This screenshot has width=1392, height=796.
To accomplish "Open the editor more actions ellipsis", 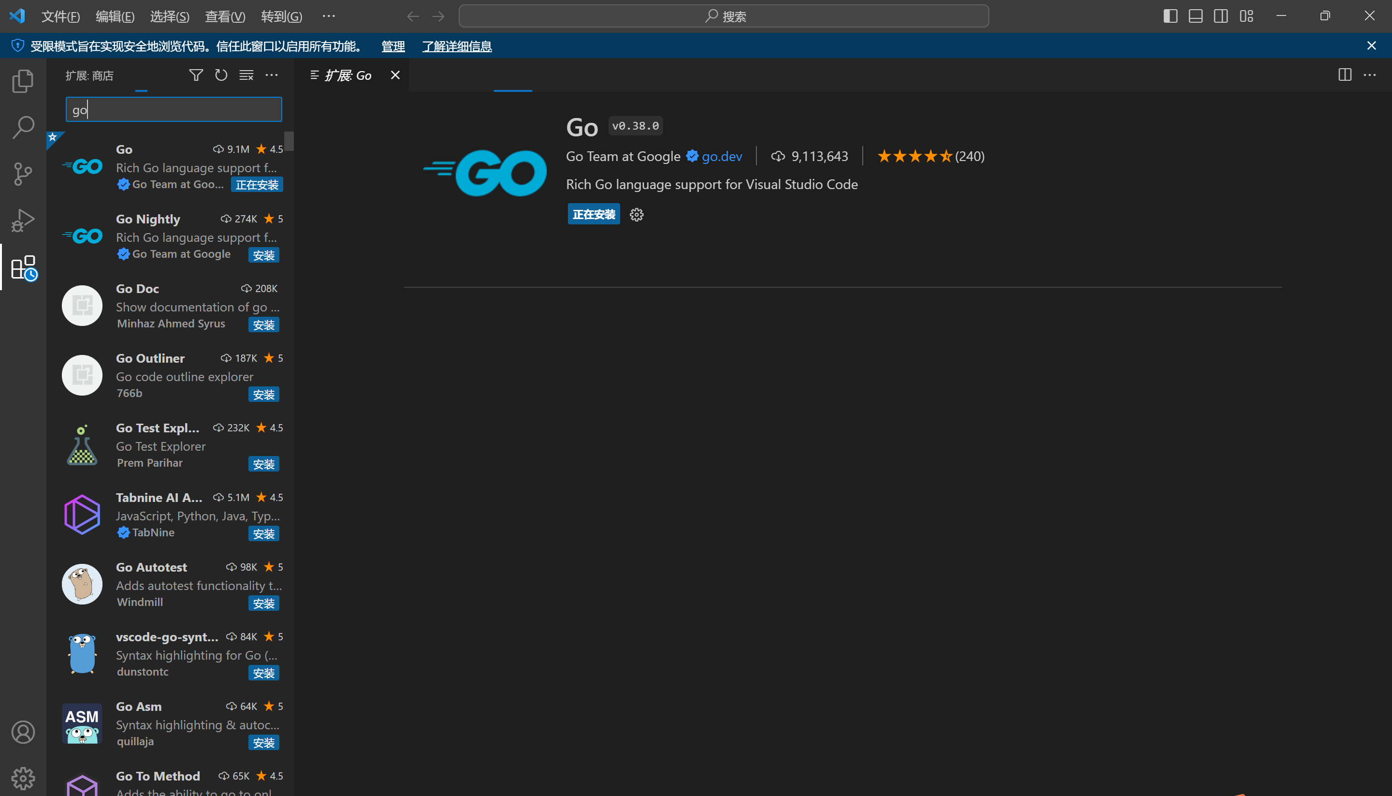I will (1370, 75).
